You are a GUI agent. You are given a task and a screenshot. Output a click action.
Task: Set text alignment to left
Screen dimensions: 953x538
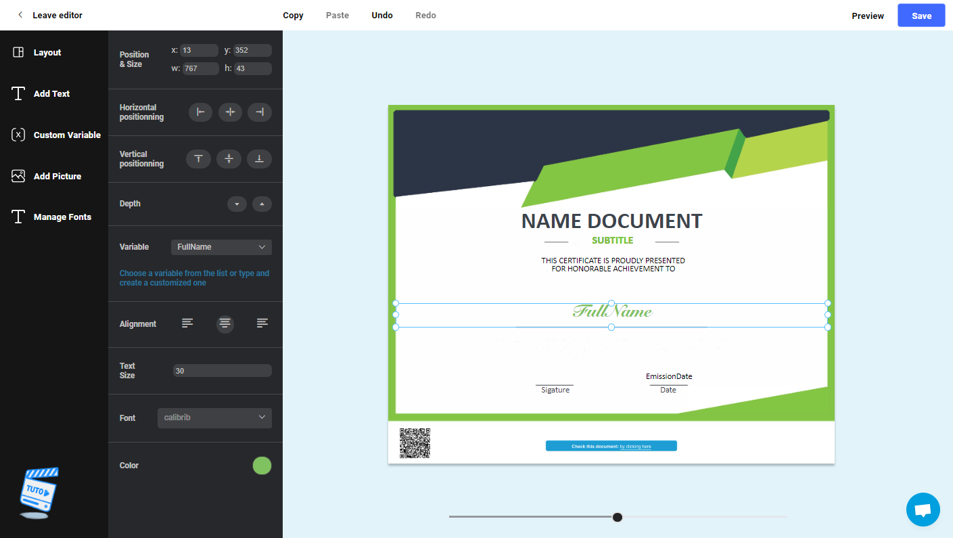(x=187, y=323)
